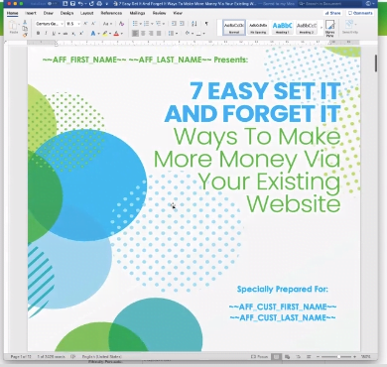Apply the Normal style

(x=234, y=28)
